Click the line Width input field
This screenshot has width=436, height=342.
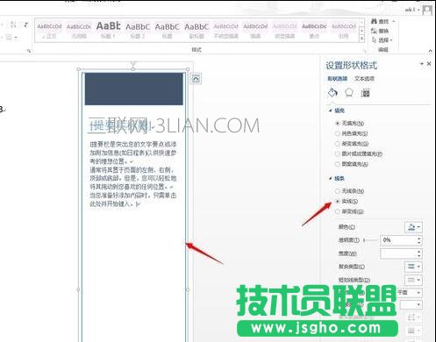pyautogui.click(x=398, y=253)
